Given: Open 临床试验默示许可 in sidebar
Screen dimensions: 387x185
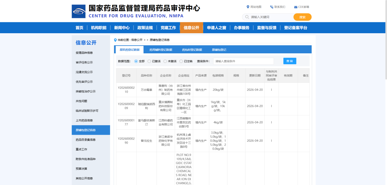Looking at the screenshot, I should (91, 111).
